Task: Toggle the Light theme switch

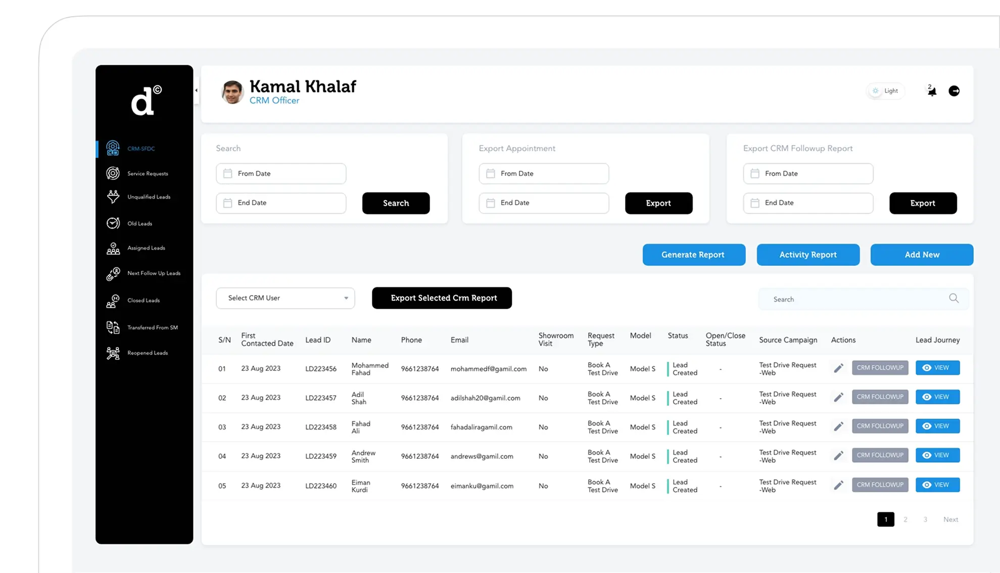Action: click(885, 91)
